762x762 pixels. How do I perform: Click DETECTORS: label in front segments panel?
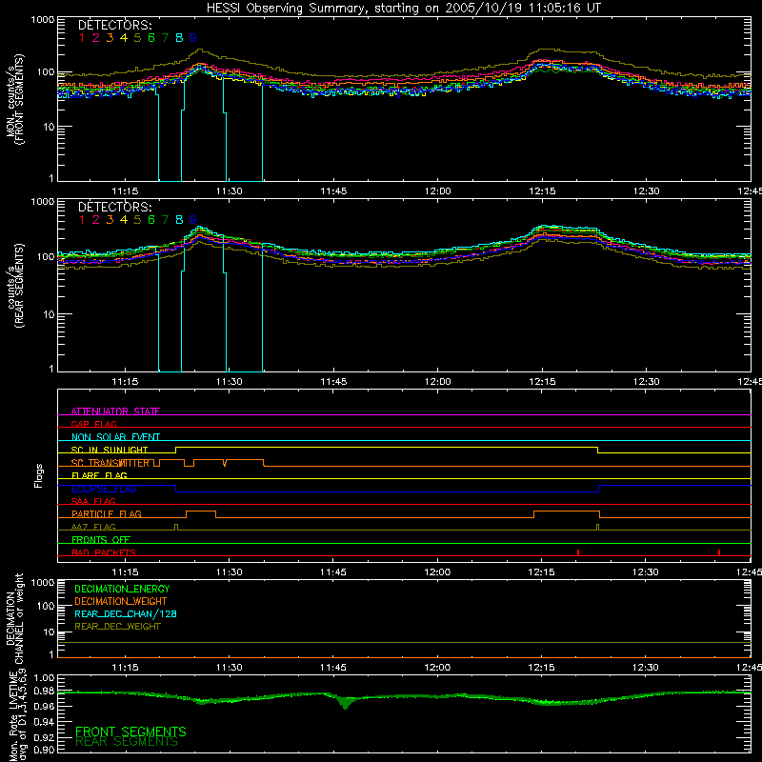[x=114, y=25]
